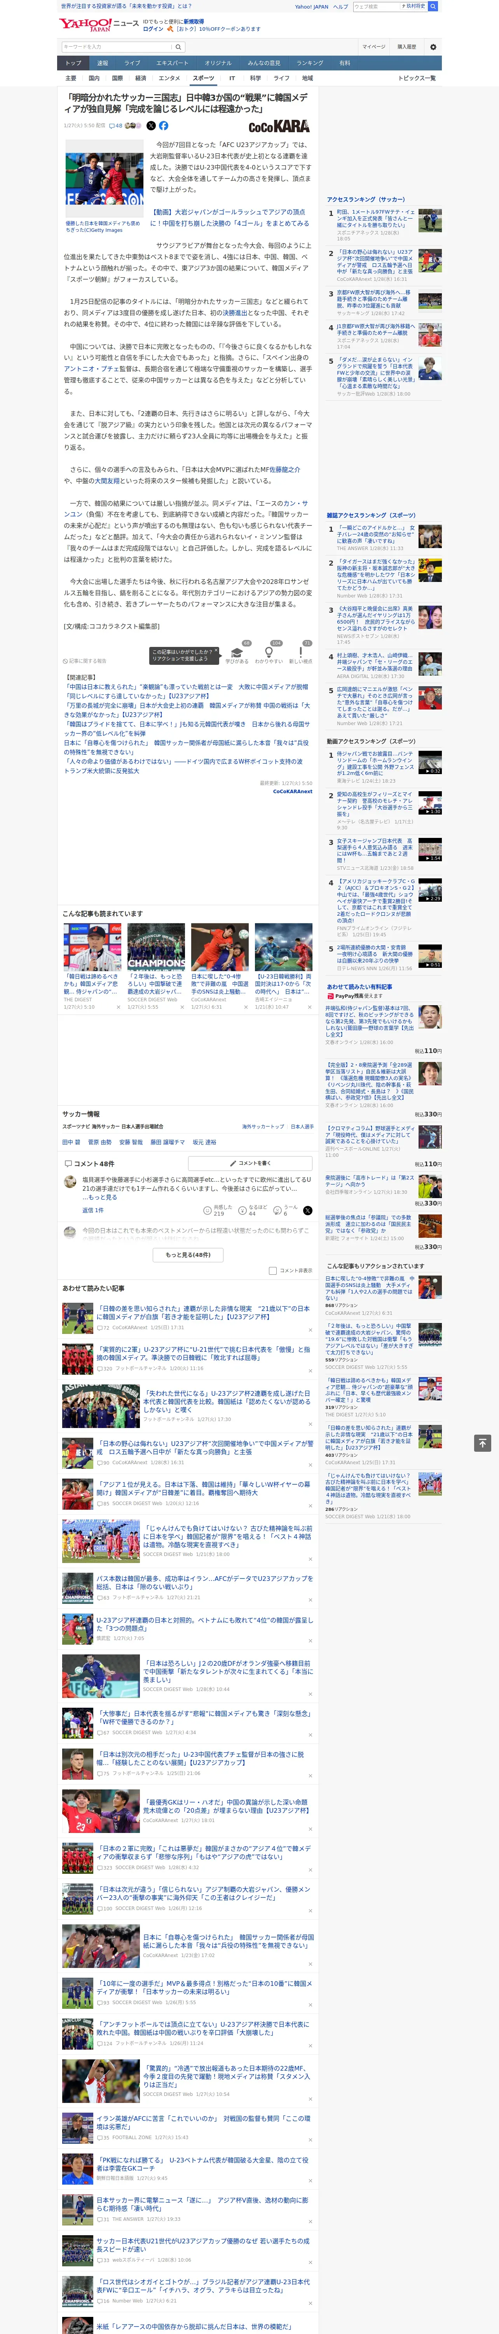
Task: Open player link 田中 碧
Action: tap(72, 1142)
